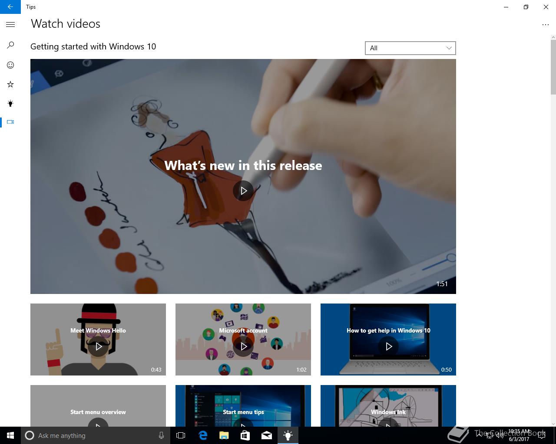The height and width of the screenshot is (444, 556).
Task: Click the Getting started with Windows 10 heading
Action: [x=93, y=46]
